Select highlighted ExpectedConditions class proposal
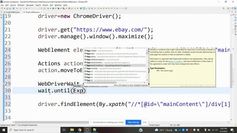 [115, 65]
